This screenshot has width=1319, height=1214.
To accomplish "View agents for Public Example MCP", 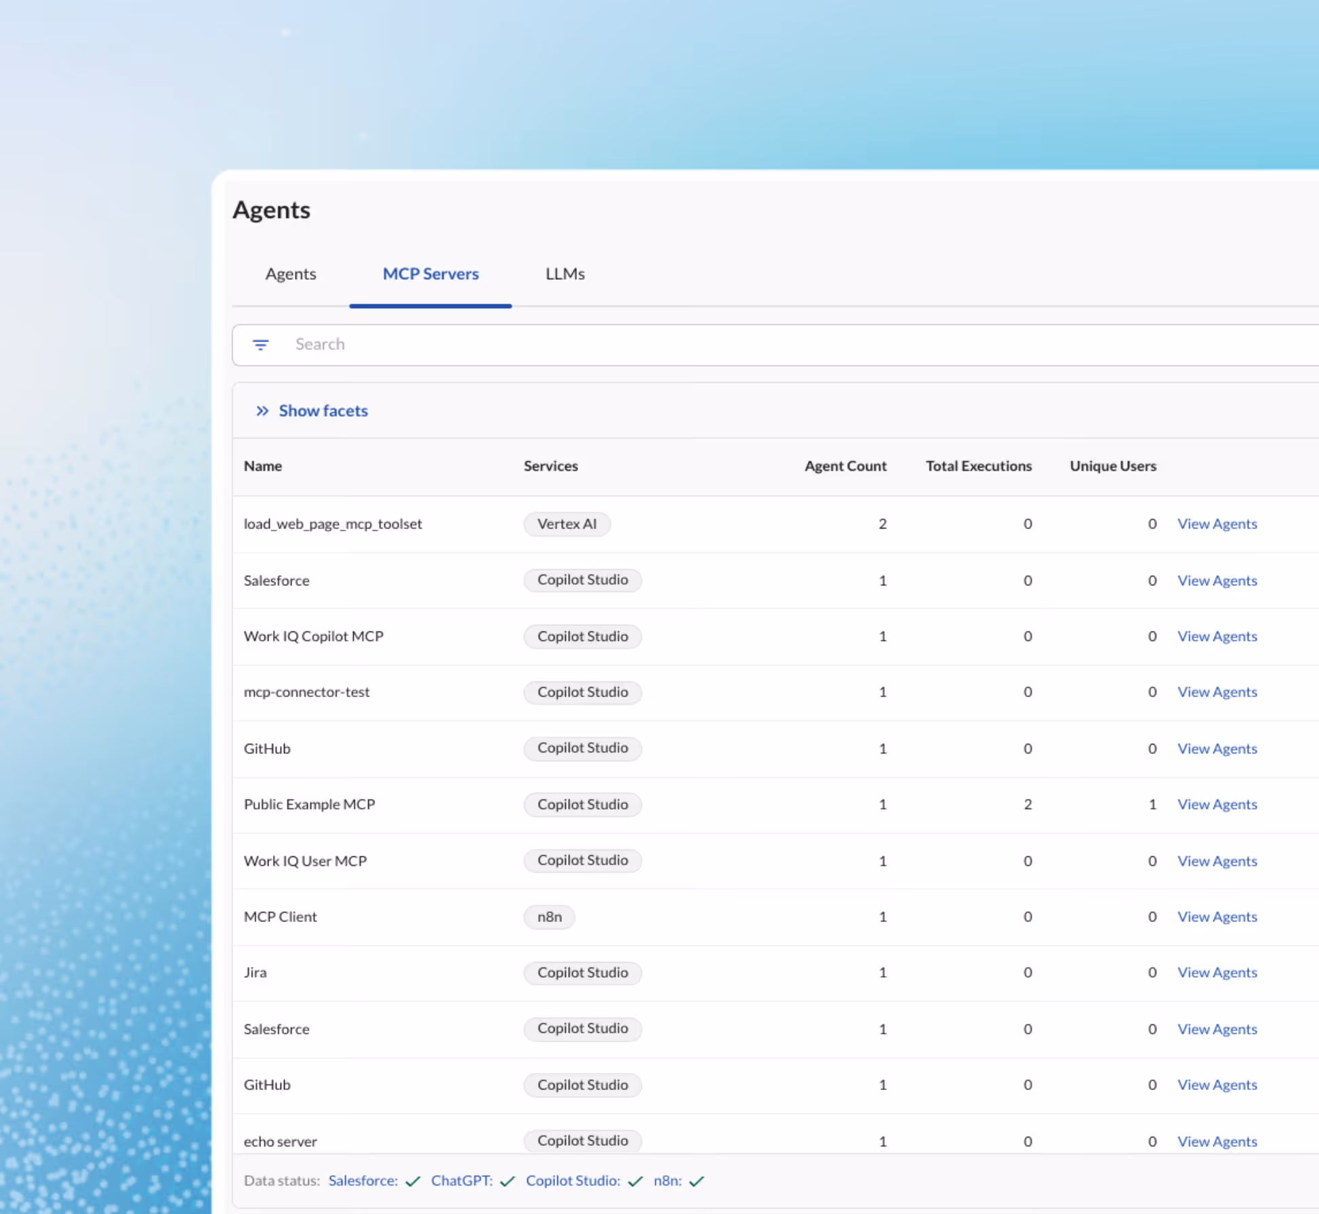I will tap(1217, 804).
